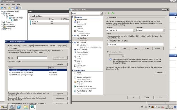This screenshot has height=110, width=177.
Task: Collapse the Roles node in Server Manager tree
Action: click(2, 13)
